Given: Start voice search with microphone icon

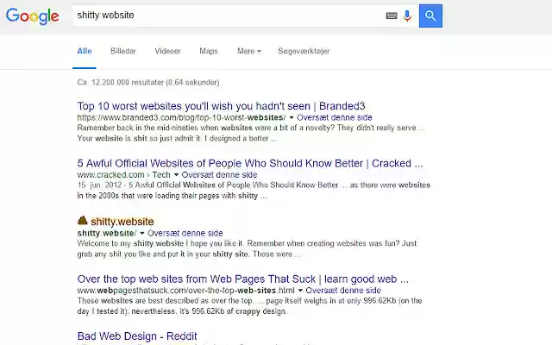Looking at the screenshot, I should (x=407, y=16).
